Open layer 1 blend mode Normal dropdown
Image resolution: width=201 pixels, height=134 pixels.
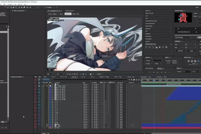point(86,84)
